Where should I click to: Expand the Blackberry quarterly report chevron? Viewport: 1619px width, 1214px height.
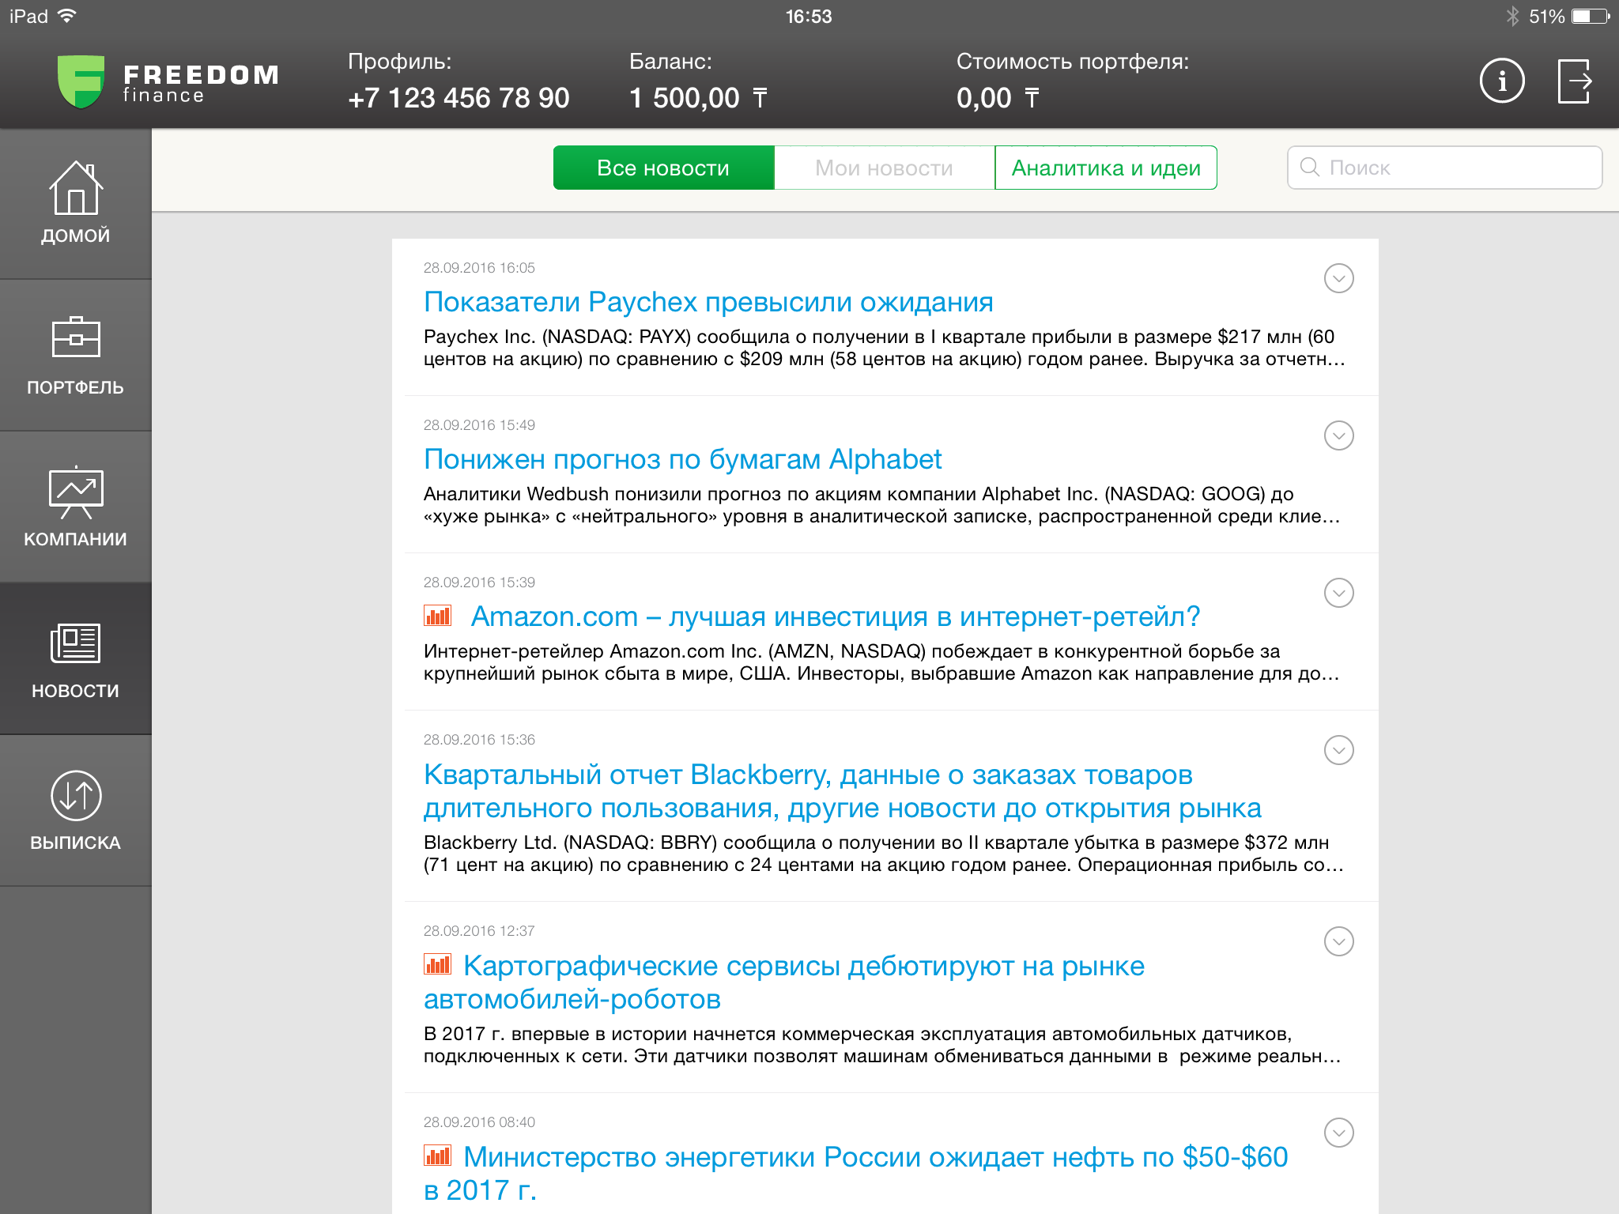coord(1338,750)
